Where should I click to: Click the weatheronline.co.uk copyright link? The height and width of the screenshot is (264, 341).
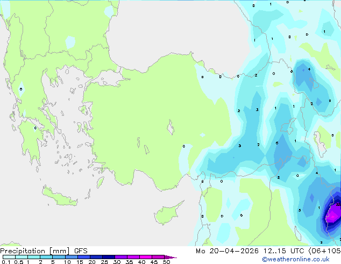tap(296, 259)
